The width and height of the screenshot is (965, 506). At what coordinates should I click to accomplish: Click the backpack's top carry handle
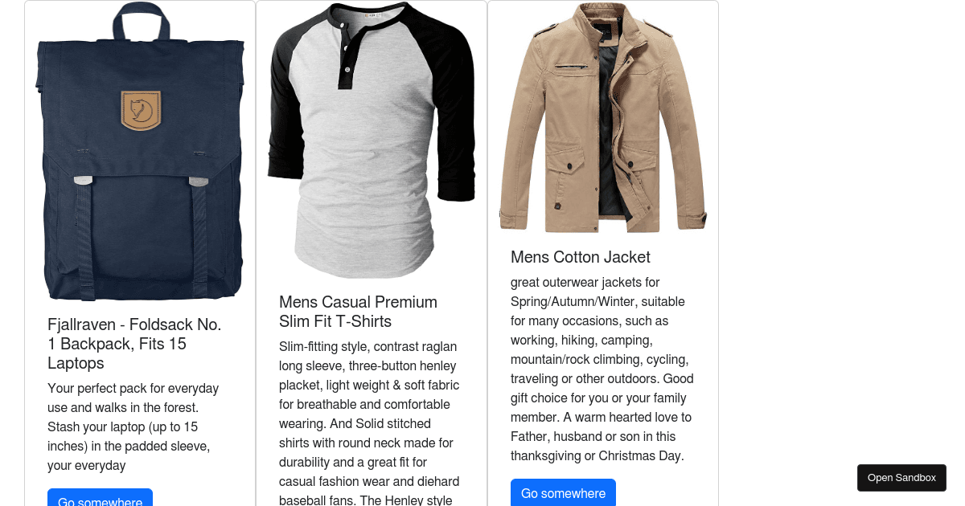click(141, 21)
